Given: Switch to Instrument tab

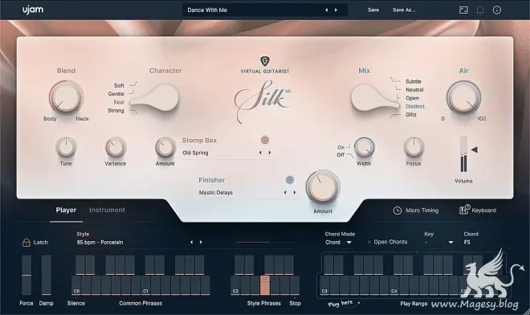Looking at the screenshot, I should point(107,210).
